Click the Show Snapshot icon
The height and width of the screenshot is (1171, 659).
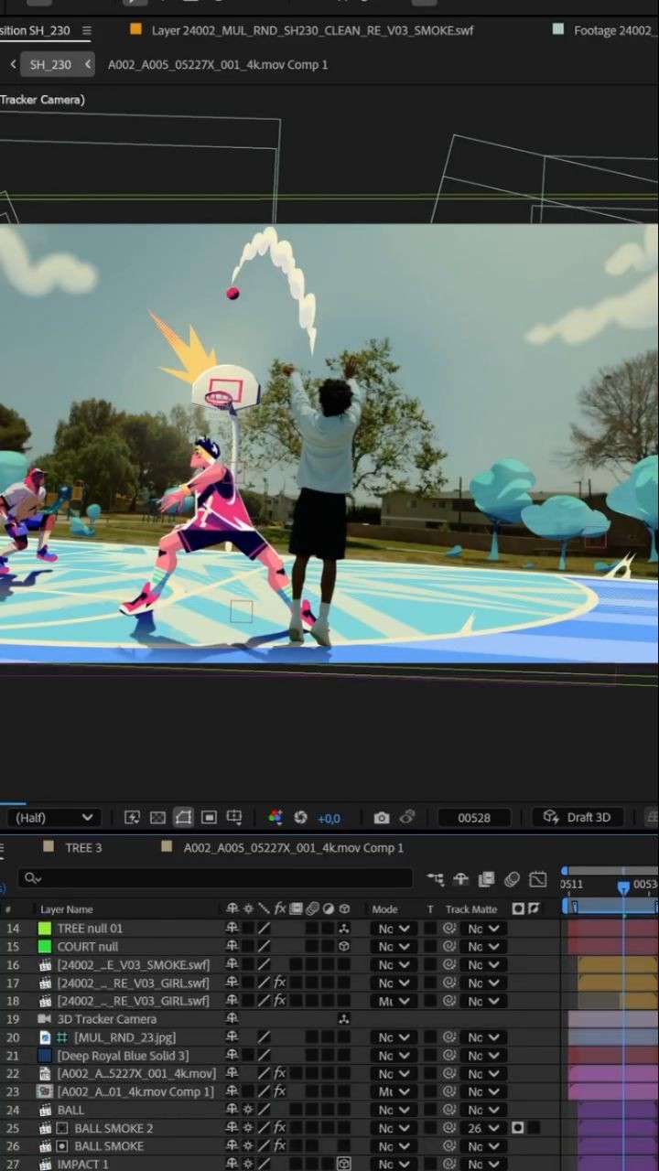point(407,817)
